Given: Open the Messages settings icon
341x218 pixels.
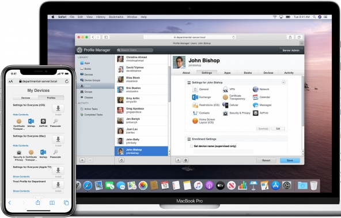Looking at the screenshot, I should click(256, 105).
